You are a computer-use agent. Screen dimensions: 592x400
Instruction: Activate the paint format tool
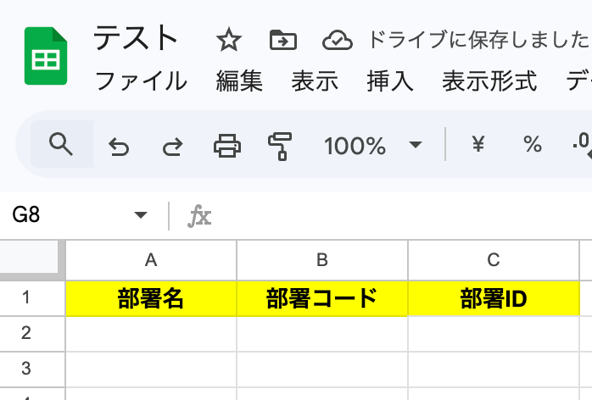280,146
